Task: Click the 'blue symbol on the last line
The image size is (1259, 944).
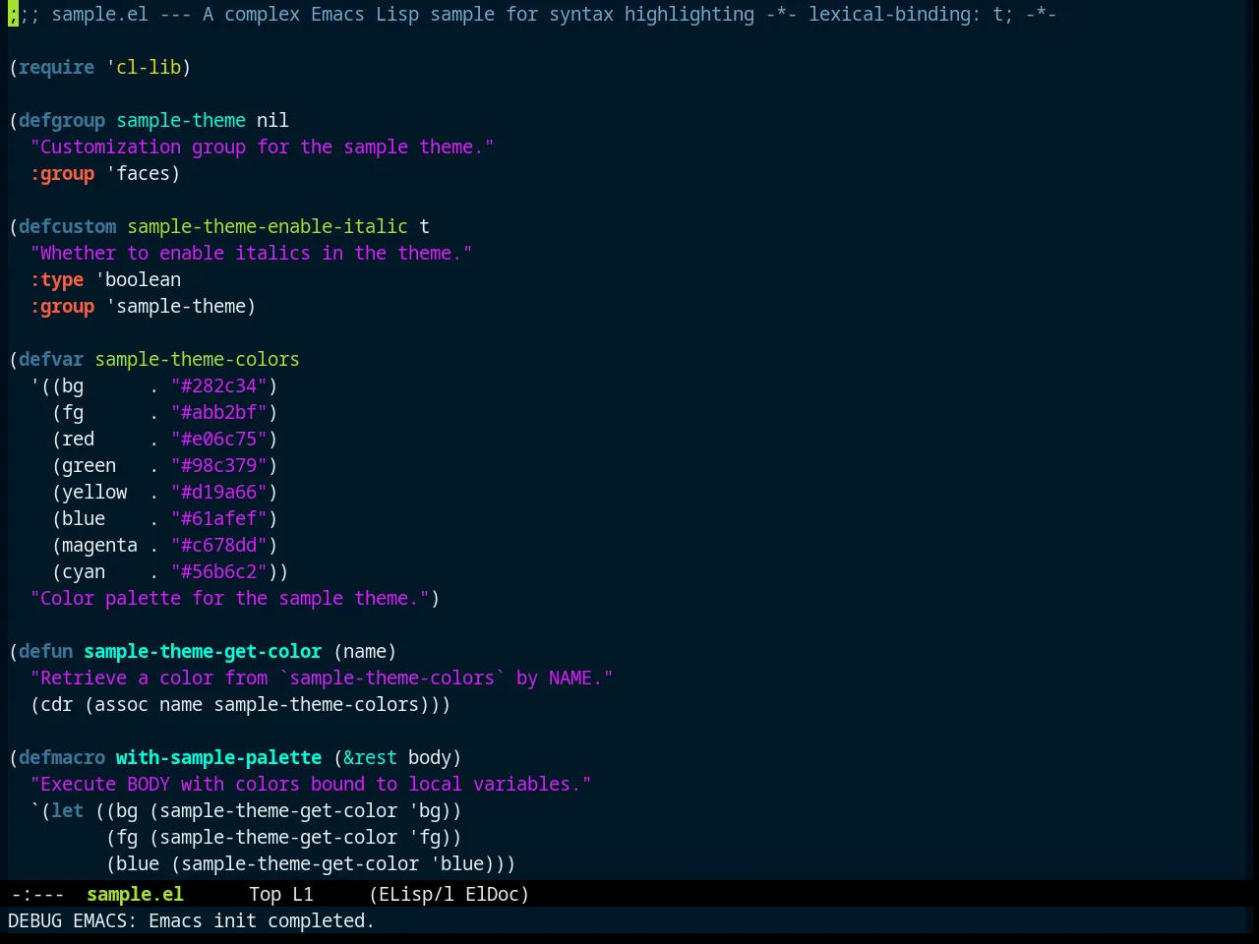Action: tap(456, 863)
